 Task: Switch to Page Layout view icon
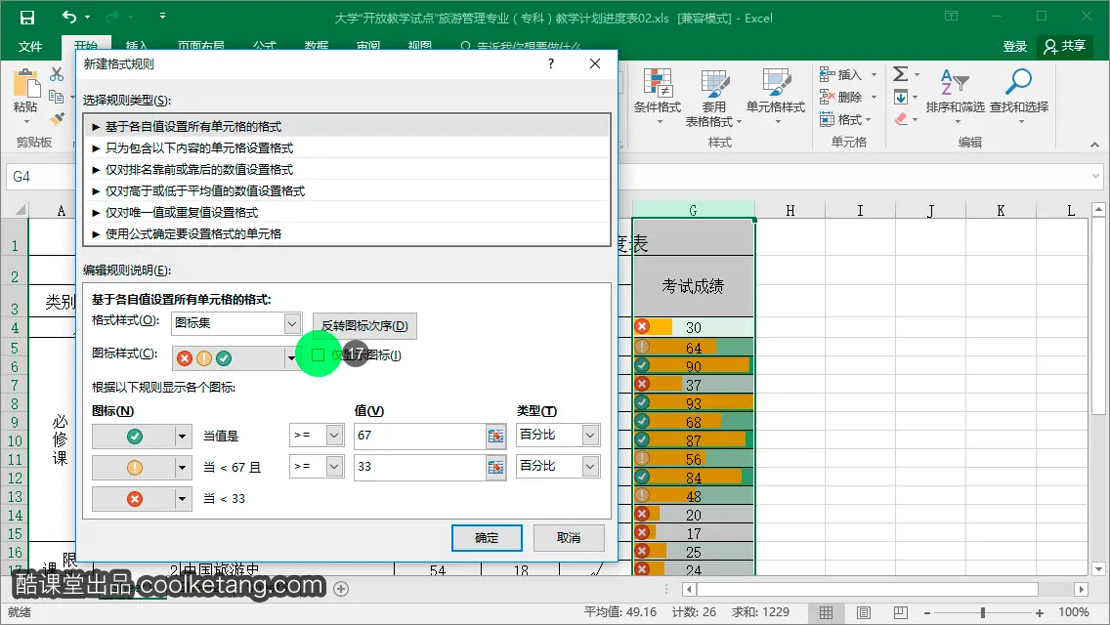tap(864, 613)
